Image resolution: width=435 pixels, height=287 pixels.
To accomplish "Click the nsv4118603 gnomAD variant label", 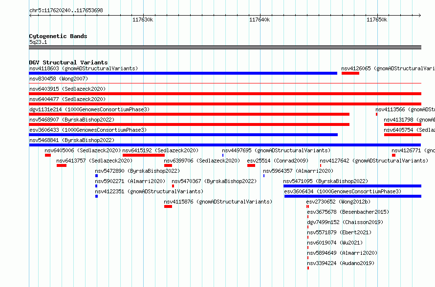I will [84, 68].
